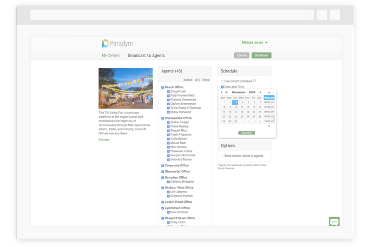This screenshot has height=247, width=370.
Task: Click the green Broadcast button
Action: (x=261, y=55)
